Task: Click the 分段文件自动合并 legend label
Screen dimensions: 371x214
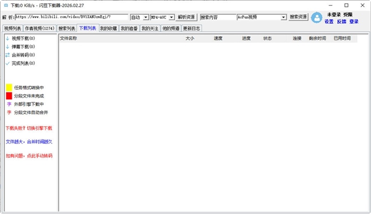Action: [x=31, y=112]
